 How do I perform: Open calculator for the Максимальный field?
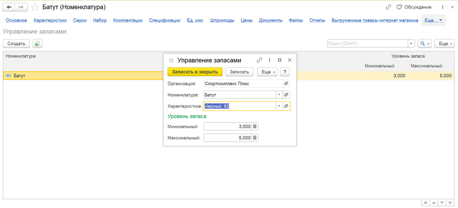255,138
